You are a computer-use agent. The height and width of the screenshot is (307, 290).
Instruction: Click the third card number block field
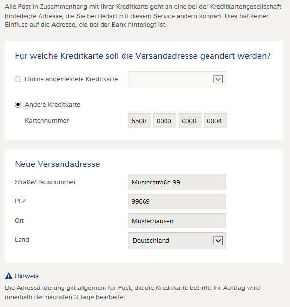click(x=190, y=121)
